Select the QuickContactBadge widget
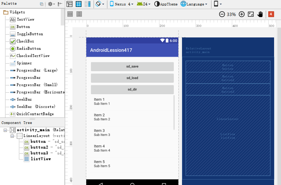281x185 pixels. (32, 114)
